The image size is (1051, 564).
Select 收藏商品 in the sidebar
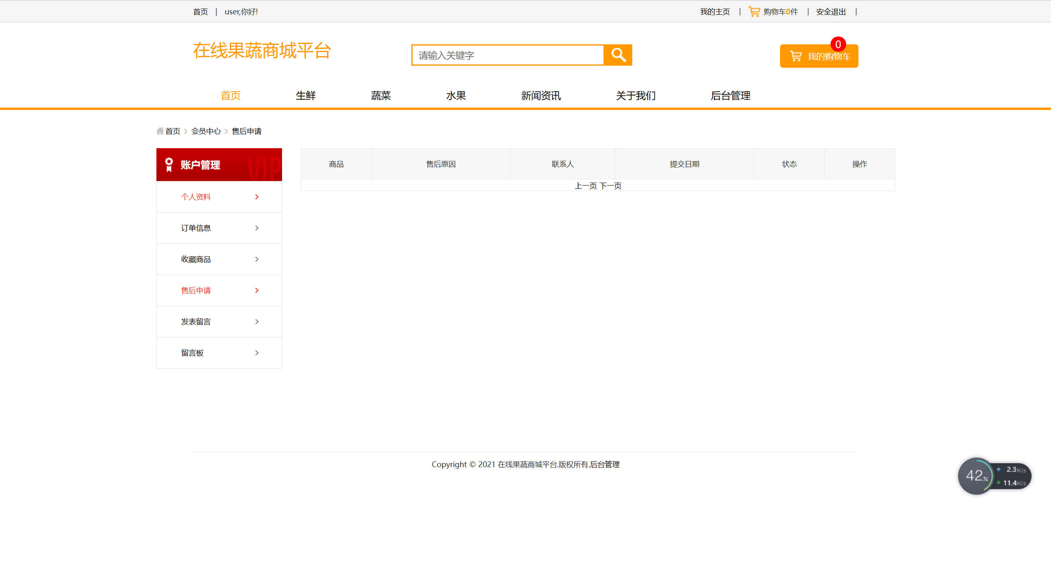coord(196,259)
